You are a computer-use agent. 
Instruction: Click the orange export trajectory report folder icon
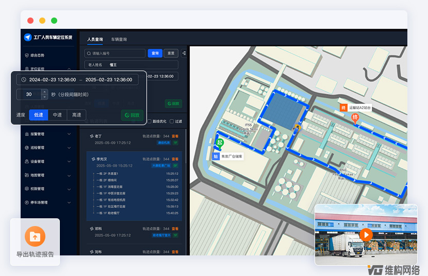pyautogui.click(x=35, y=236)
